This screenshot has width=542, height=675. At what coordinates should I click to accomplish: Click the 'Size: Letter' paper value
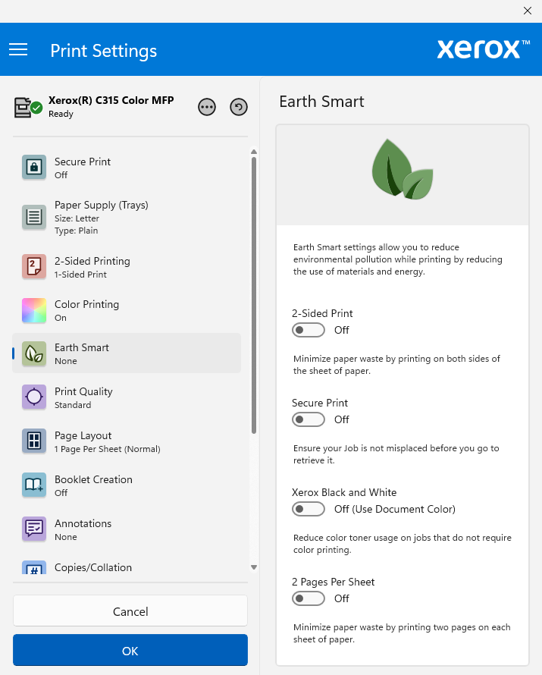coord(77,218)
